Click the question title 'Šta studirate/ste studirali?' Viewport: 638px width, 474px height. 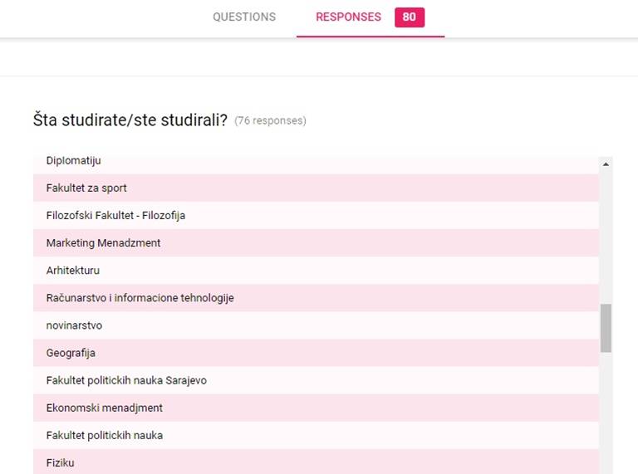tap(130, 120)
